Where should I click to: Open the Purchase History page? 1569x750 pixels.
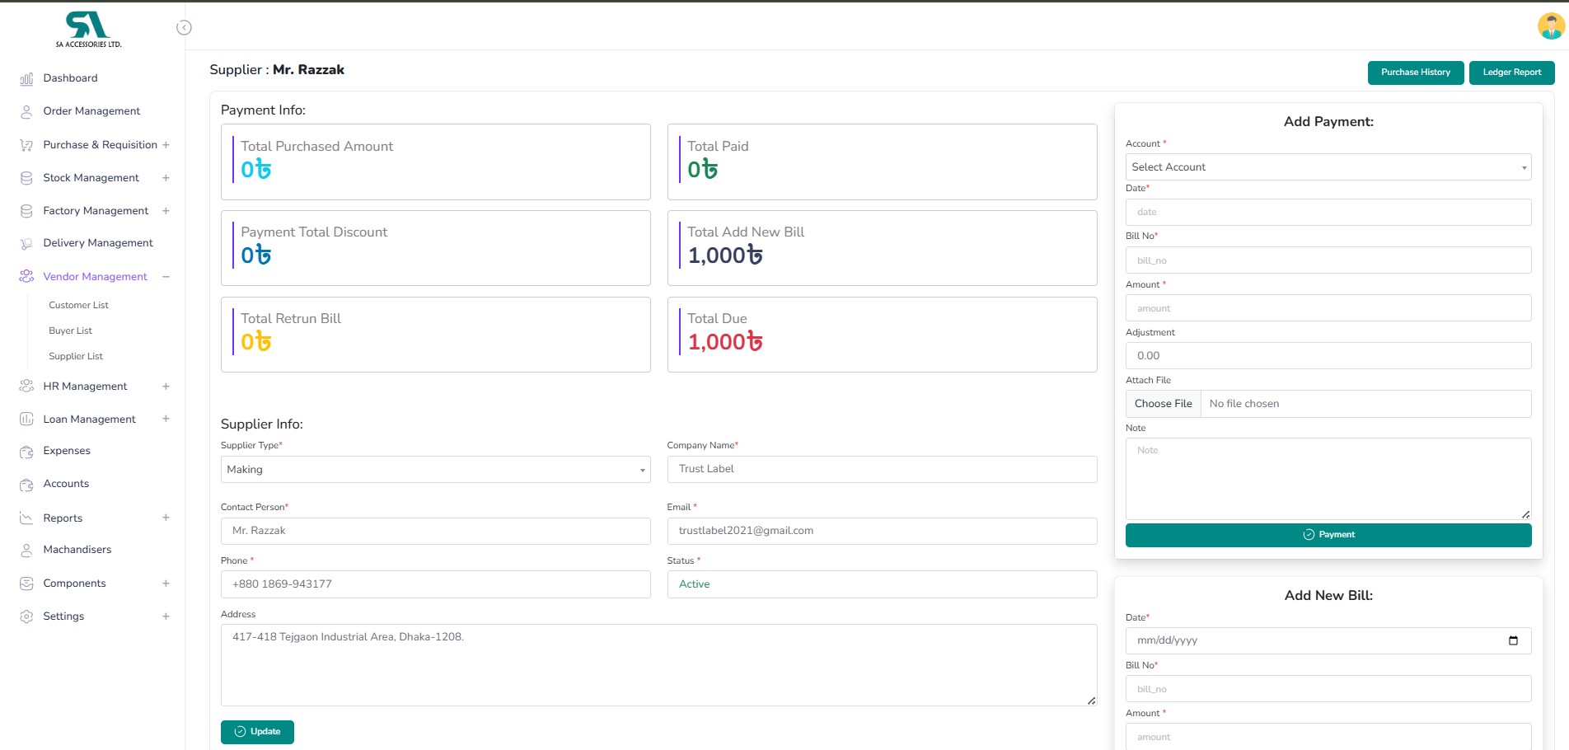coord(1415,73)
